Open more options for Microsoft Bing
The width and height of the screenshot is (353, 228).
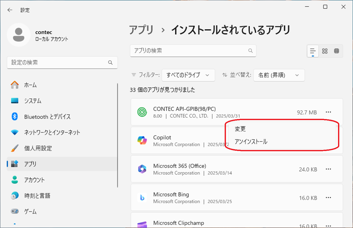pos(328,198)
